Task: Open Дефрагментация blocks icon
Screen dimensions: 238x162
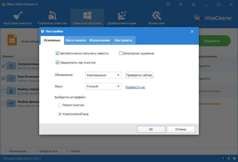Action: point(122,15)
